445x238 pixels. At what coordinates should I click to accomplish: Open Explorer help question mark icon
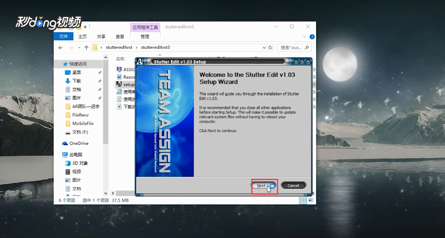pos(312,37)
